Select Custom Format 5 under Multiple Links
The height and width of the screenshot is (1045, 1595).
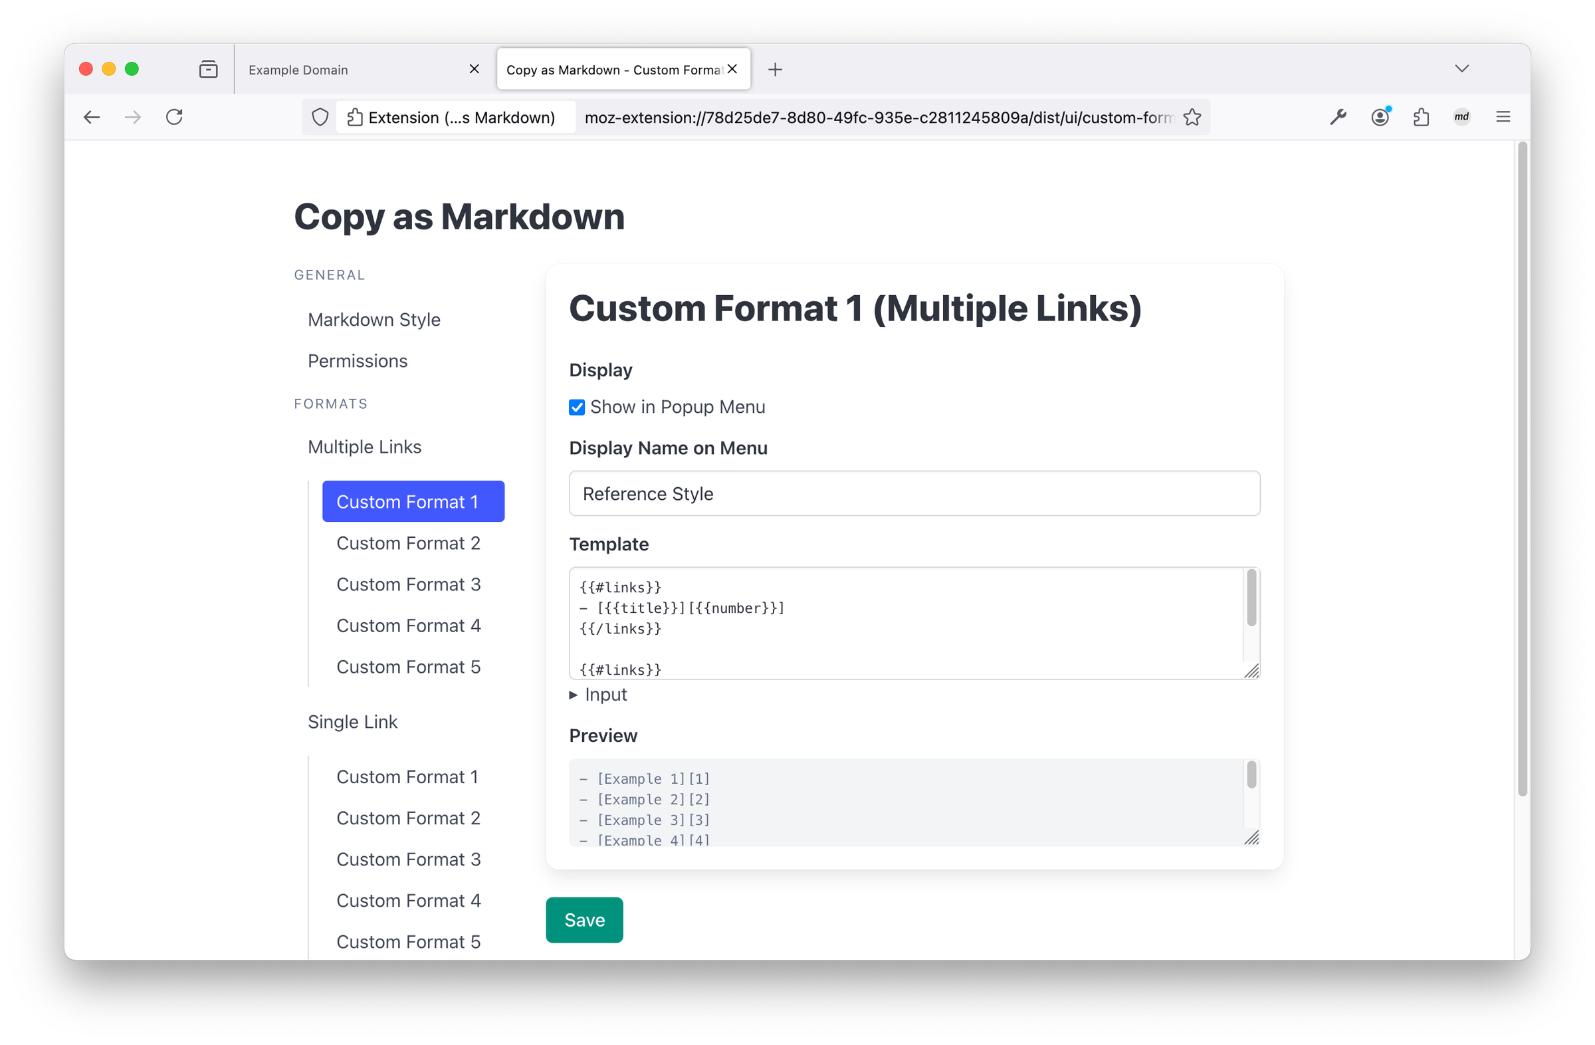click(408, 667)
